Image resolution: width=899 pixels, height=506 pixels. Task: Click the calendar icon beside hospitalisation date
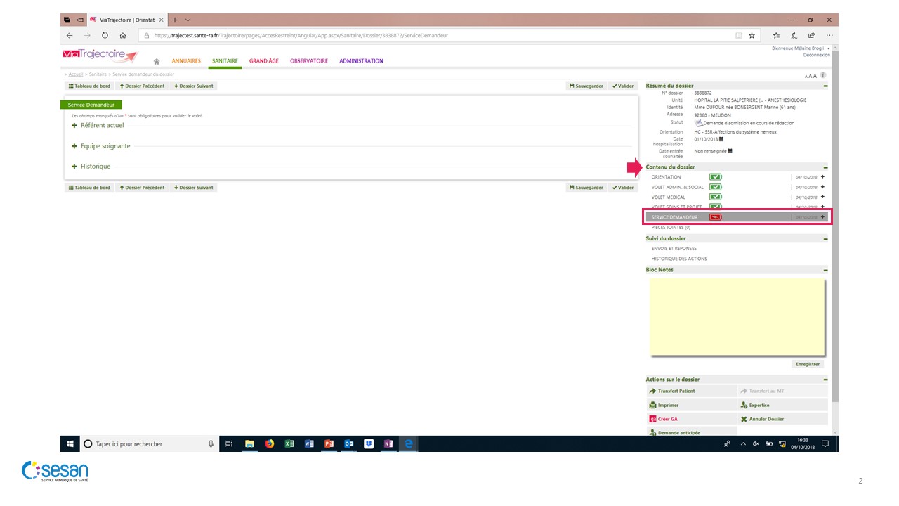(x=727, y=139)
